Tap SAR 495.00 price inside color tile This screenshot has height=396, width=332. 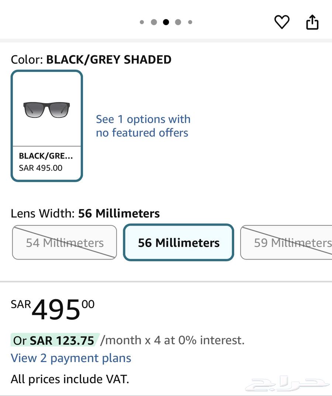tap(41, 168)
